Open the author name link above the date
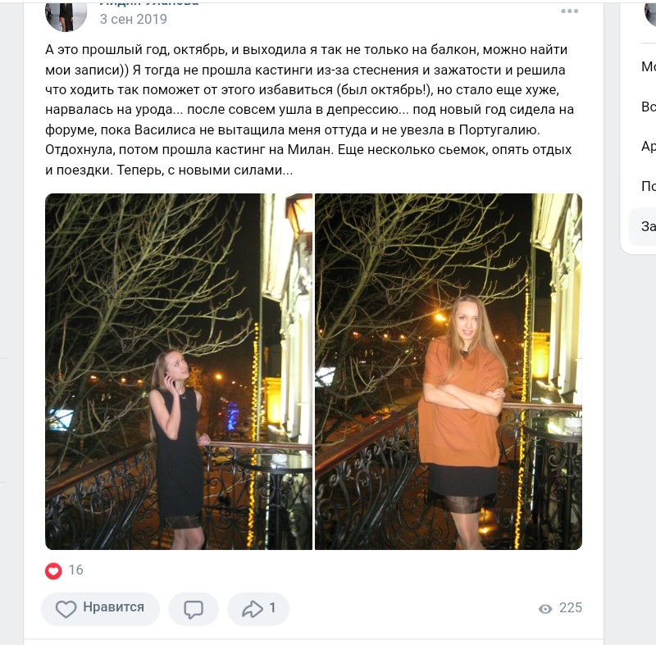The image size is (656, 645). pos(149,3)
